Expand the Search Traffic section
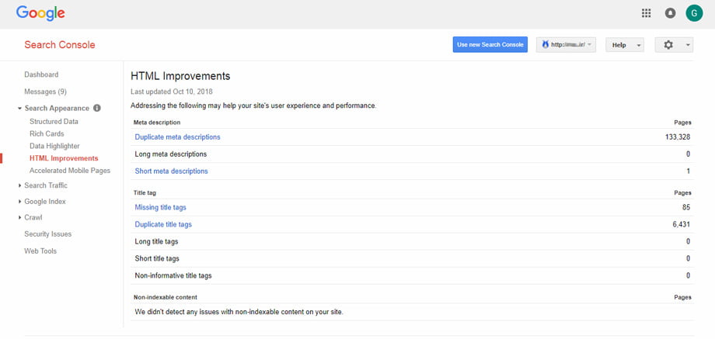The image size is (715, 339). coord(19,185)
